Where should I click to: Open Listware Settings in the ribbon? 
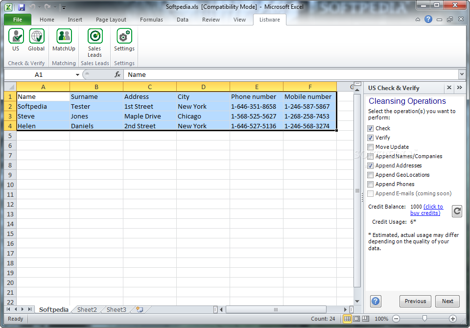(x=124, y=40)
